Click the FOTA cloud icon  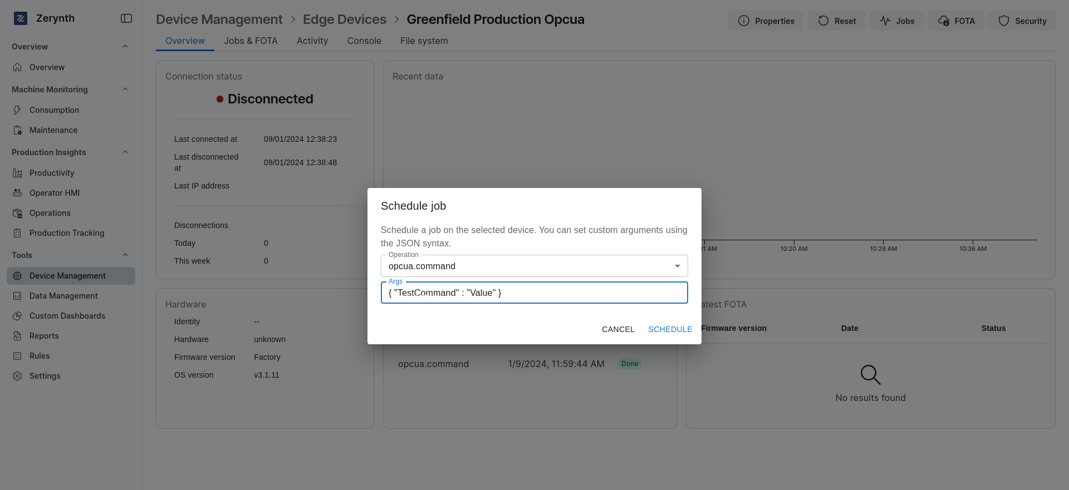coord(943,21)
